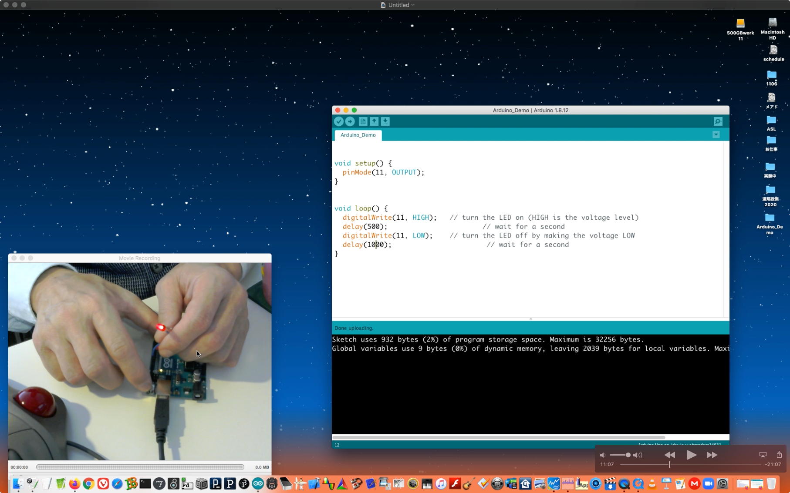Image resolution: width=790 pixels, height=493 pixels.
Task: Click the "Global variables use 9 bytes" console line
Action: 530,349
